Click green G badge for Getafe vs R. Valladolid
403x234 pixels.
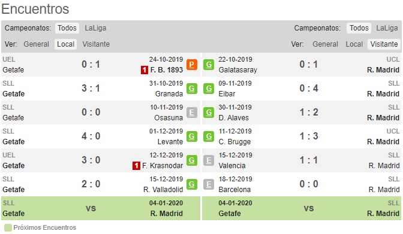[x=192, y=184]
